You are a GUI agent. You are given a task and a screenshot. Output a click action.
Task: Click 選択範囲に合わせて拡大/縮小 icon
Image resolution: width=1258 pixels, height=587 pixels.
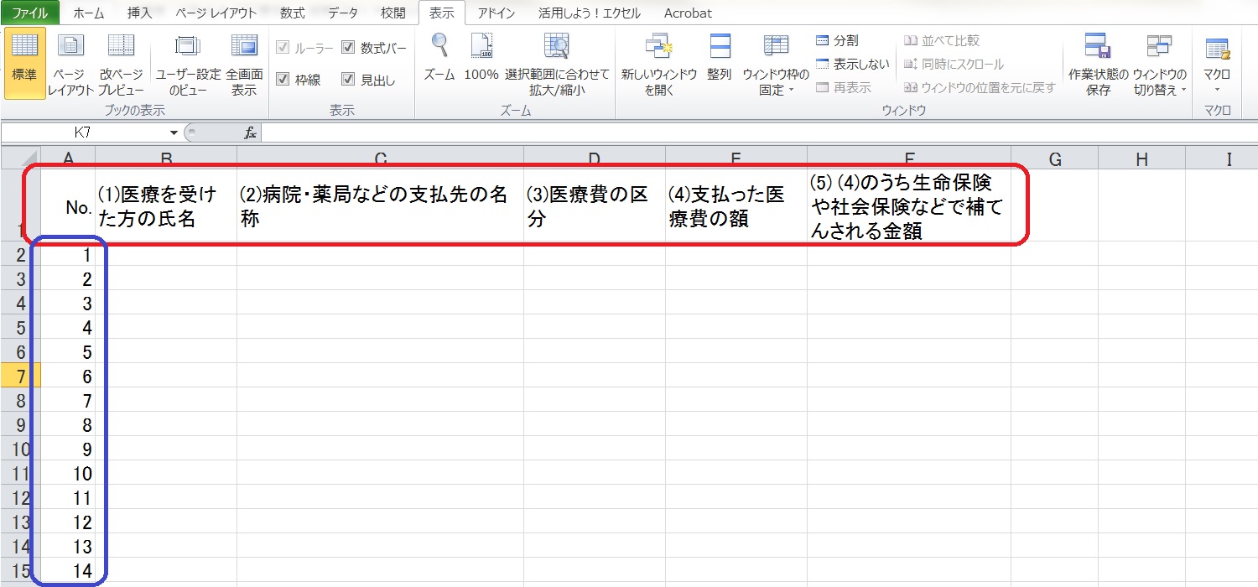(557, 46)
